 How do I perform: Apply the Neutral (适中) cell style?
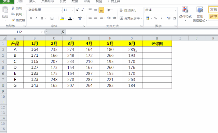(x=213, y=16)
